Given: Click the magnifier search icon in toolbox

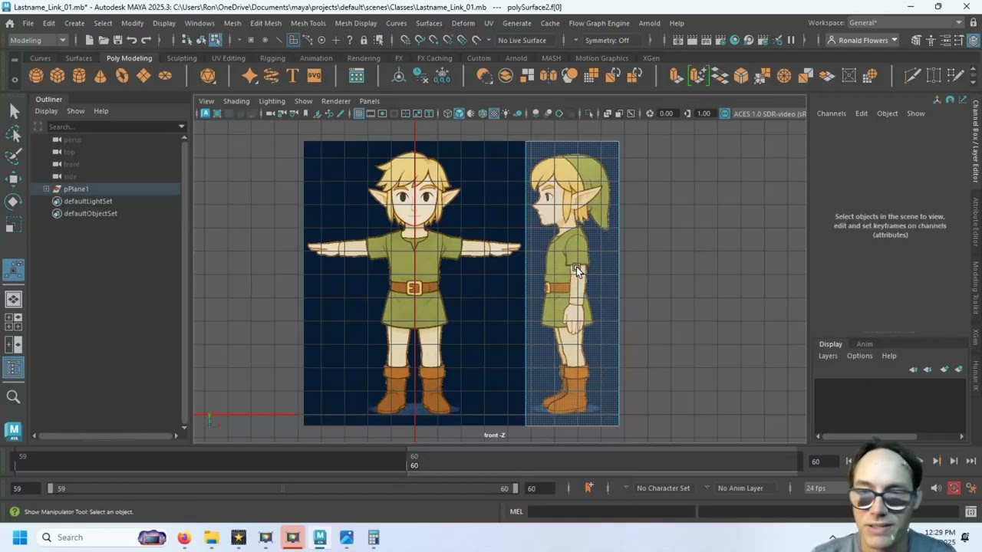Looking at the screenshot, I should 13,396.
